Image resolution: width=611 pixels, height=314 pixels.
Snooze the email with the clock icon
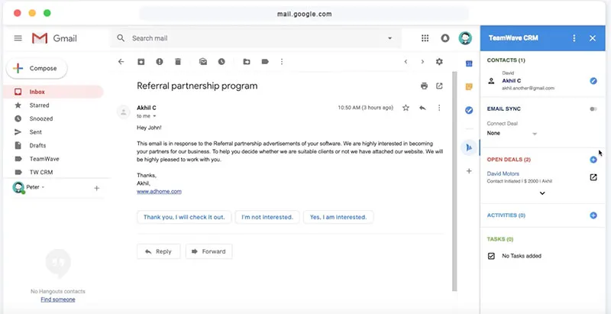(221, 62)
